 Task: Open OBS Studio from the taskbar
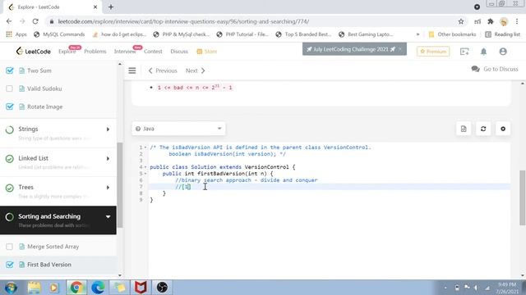162,288
